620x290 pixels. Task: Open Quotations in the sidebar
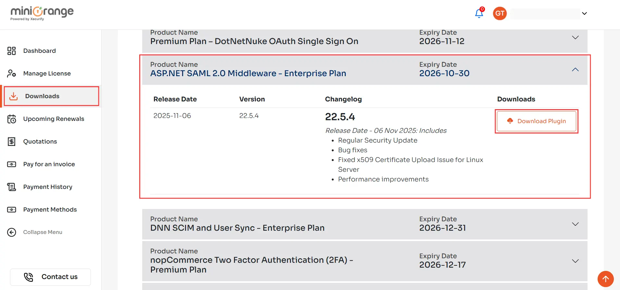click(x=40, y=142)
